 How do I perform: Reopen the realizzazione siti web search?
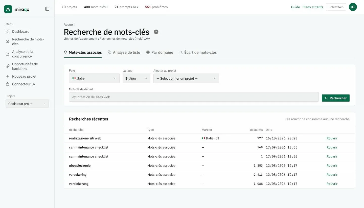332,138
